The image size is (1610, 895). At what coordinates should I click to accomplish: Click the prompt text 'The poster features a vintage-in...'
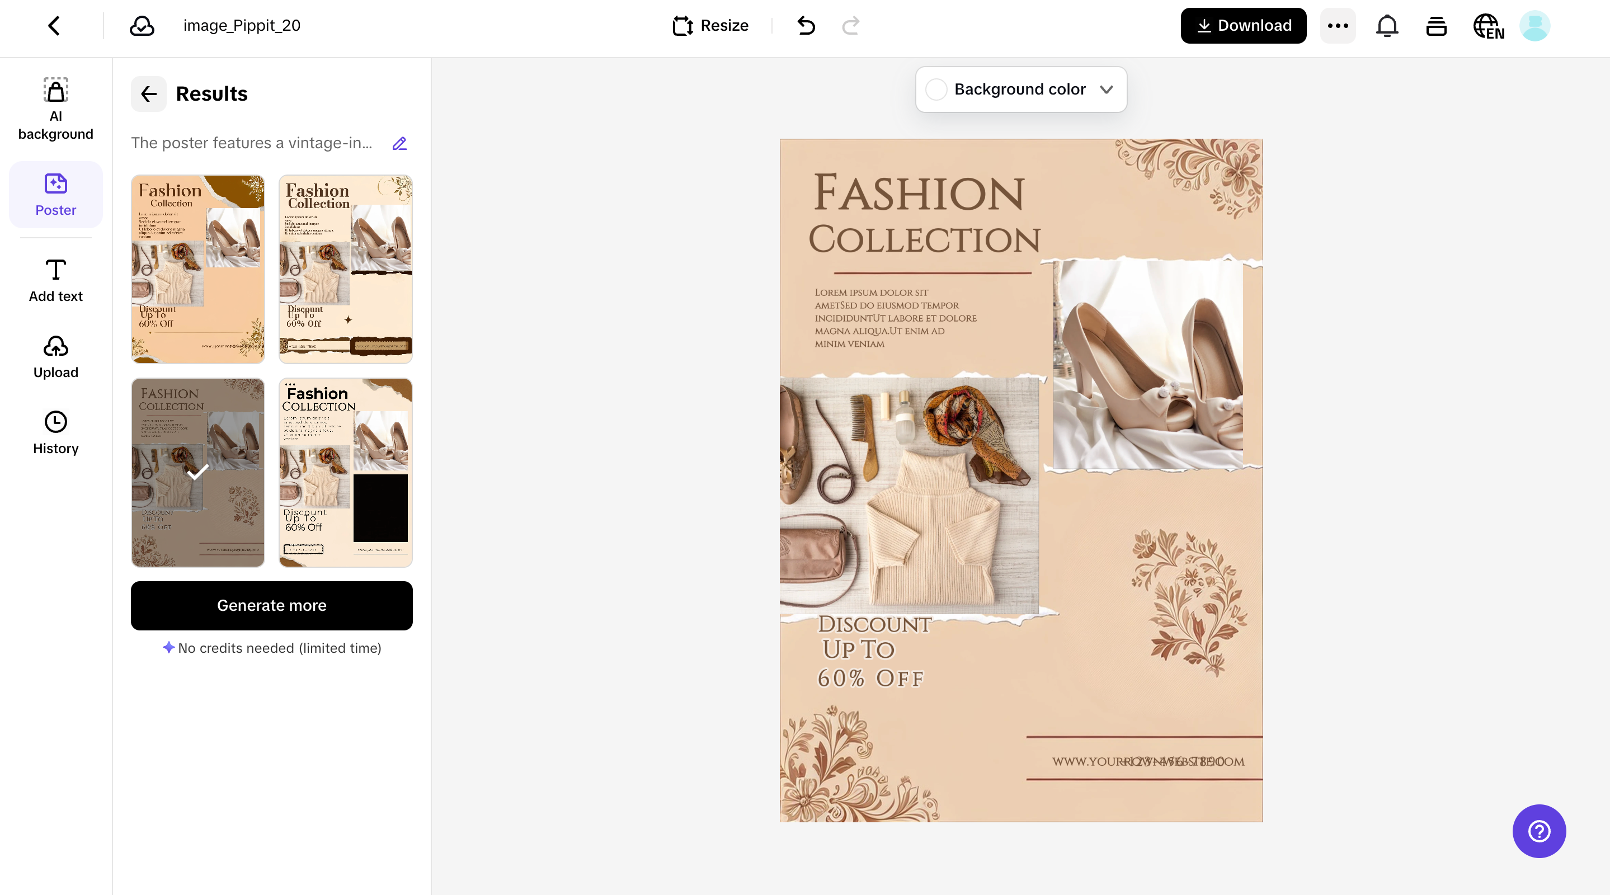pyautogui.click(x=251, y=143)
